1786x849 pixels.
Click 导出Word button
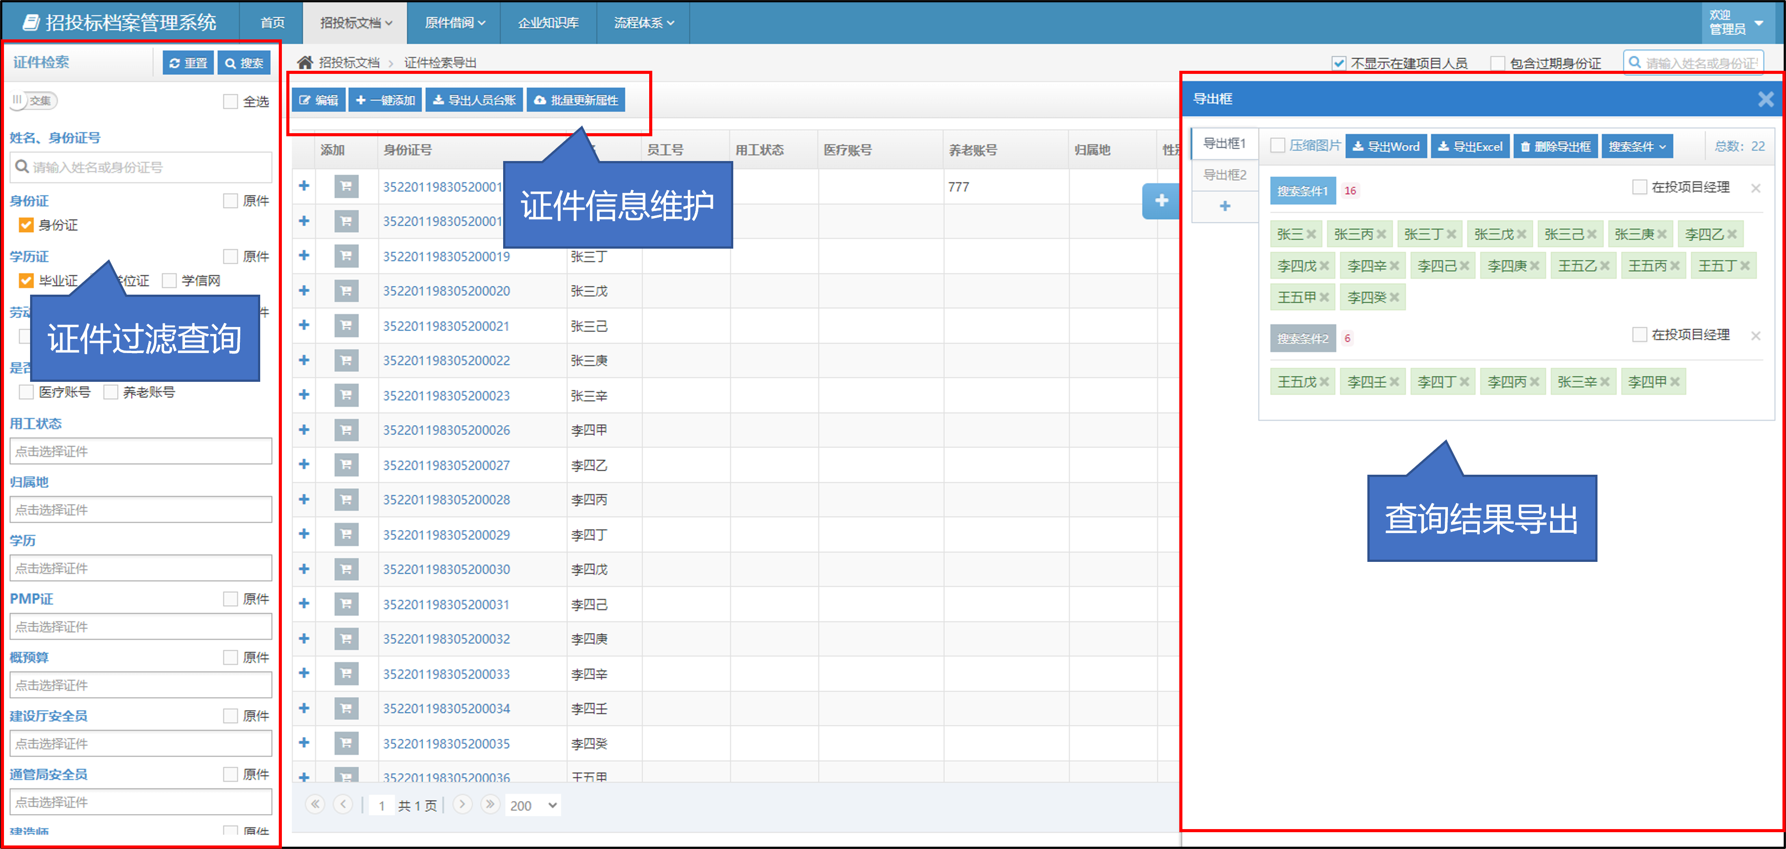click(1387, 146)
